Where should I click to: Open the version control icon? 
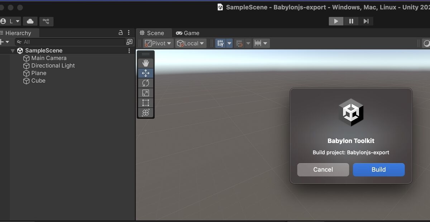pyautogui.click(x=46, y=21)
